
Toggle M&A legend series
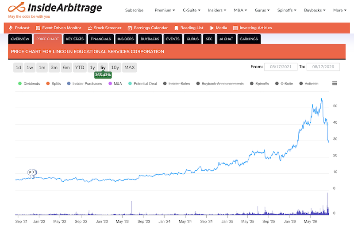pyautogui.click(x=115, y=84)
